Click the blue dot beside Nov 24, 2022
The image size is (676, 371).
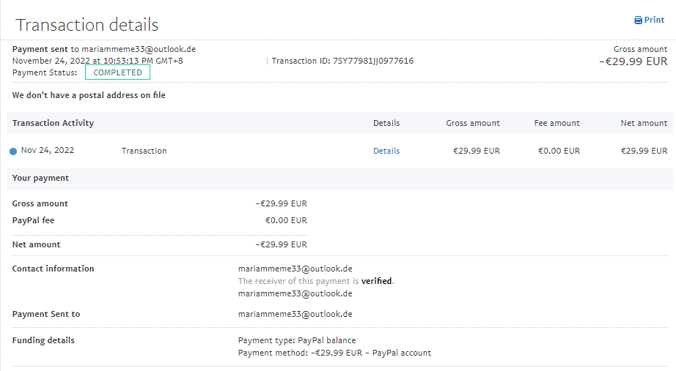pyautogui.click(x=13, y=151)
